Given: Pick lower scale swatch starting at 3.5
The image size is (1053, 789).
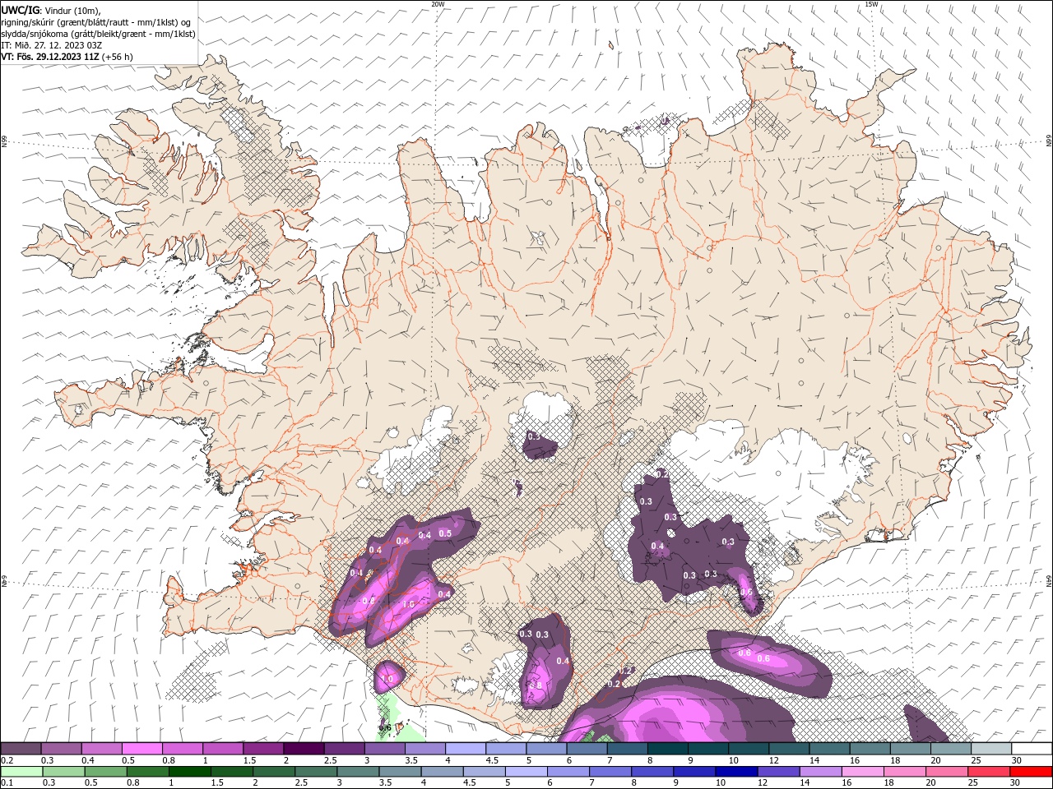Looking at the screenshot, I should pyautogui.click(x=399, y=772).
